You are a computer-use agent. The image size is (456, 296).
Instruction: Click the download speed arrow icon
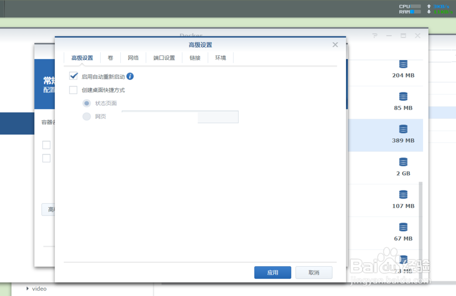point(429,12)
